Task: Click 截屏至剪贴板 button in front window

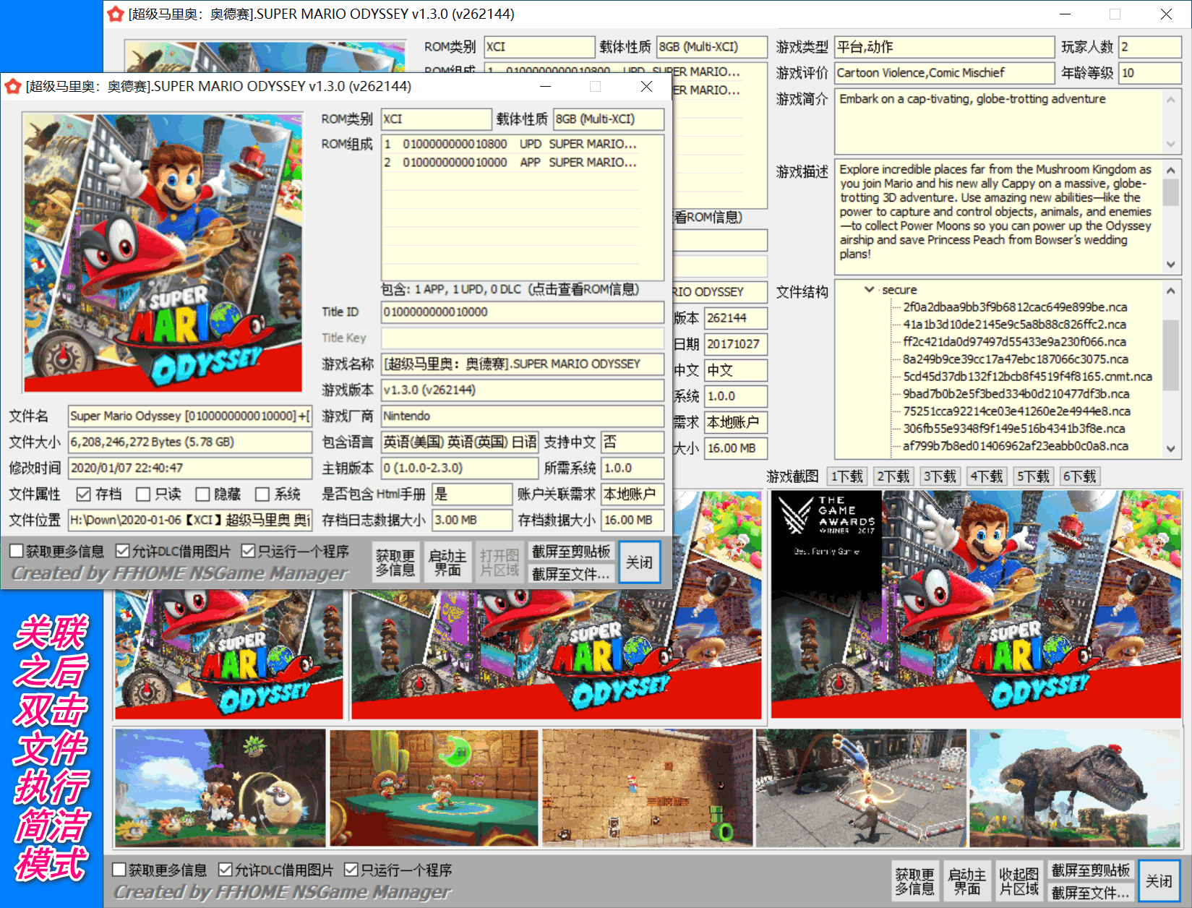Action: pyautogui.click(x=571, y=552)
